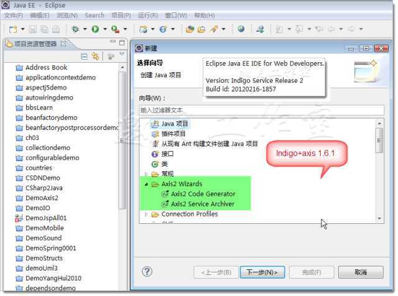Click project explorer scrollbar up arrow

[x=123, y=67]
